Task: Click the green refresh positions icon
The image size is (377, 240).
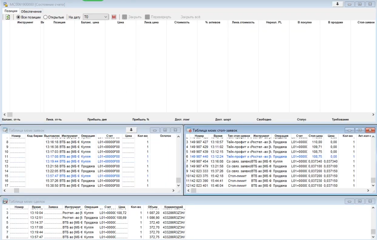Action: pos(8,17)
